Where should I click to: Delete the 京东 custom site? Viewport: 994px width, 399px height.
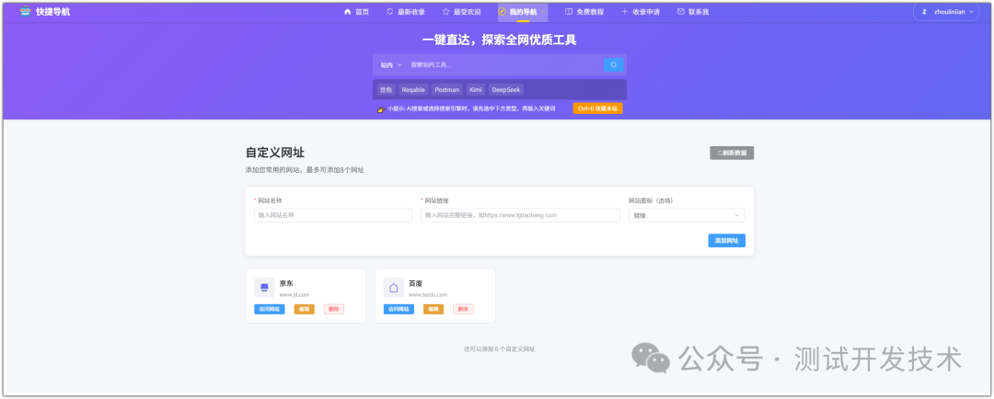click(334, 309)
